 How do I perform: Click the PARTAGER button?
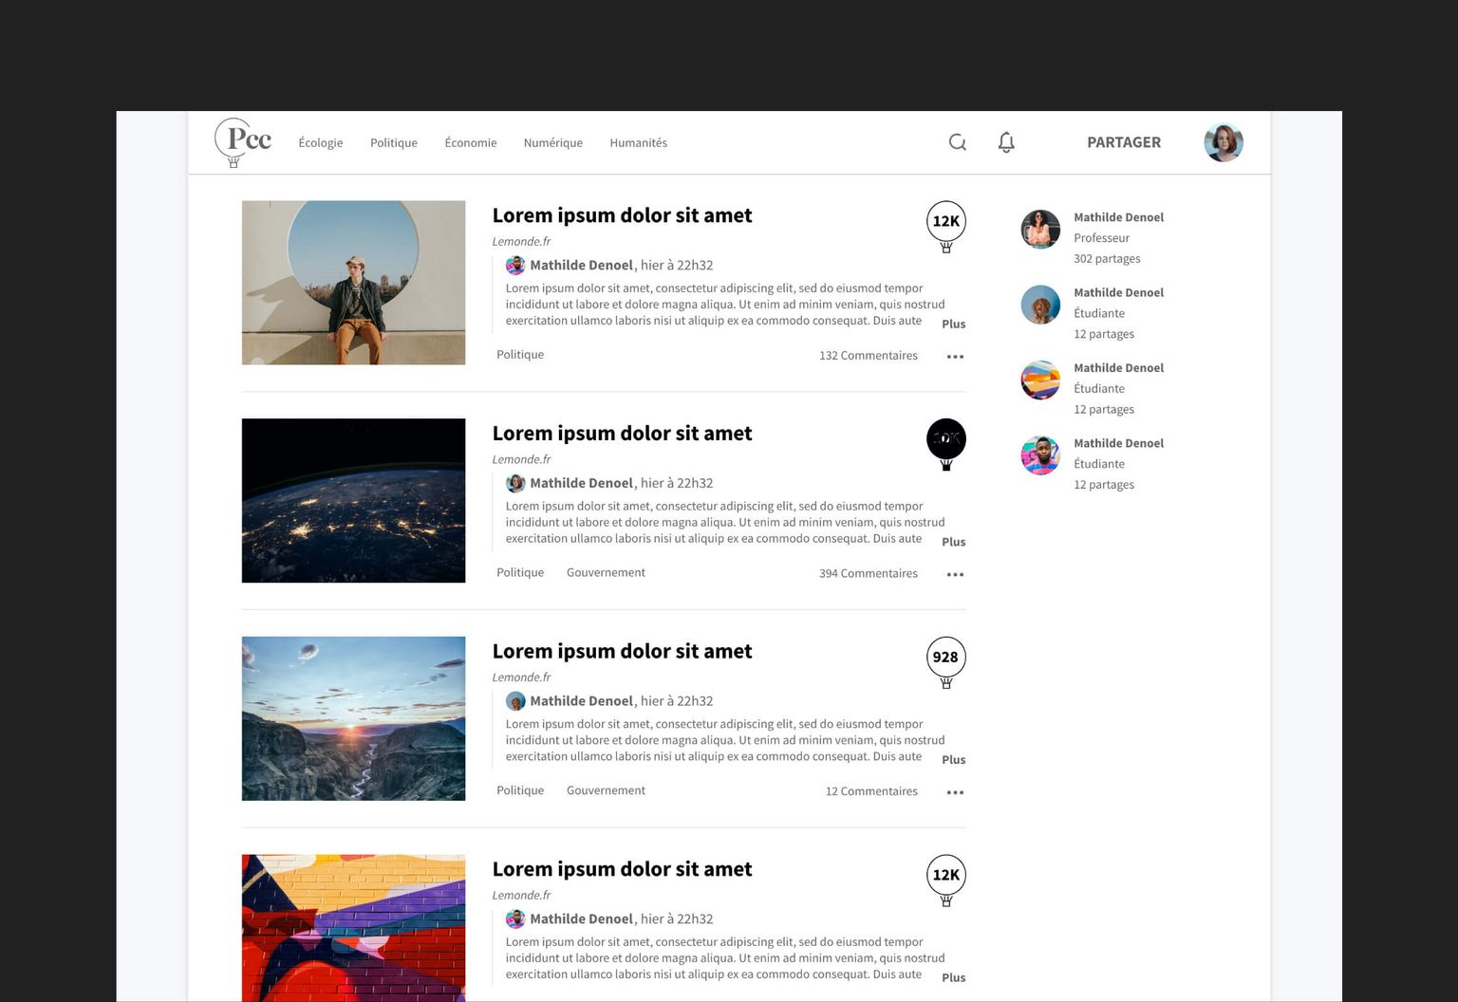pyautogui.click(x=1124, y=142)
